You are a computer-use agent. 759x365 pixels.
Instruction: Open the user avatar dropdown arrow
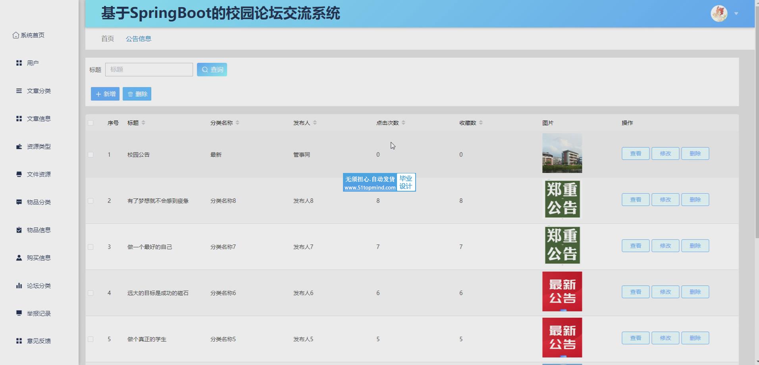(x=736, y=13)
